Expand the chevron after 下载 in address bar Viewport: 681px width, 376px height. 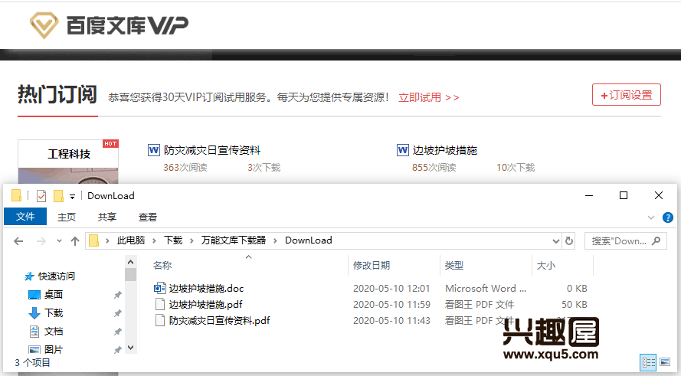click(192, 240)
